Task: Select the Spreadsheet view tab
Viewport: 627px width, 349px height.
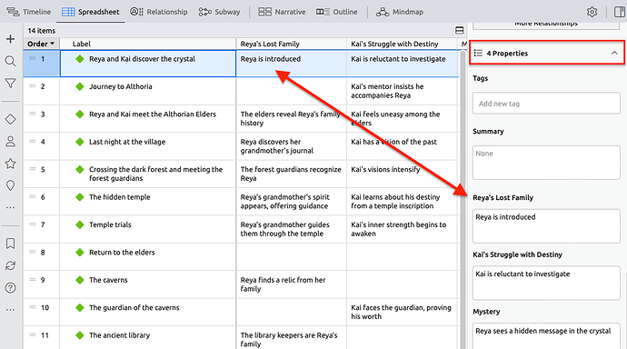Action: (90, 12)
